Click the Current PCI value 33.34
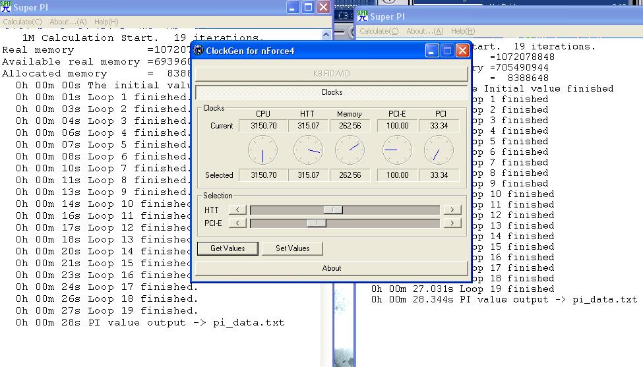 click(x=439, y=126)
